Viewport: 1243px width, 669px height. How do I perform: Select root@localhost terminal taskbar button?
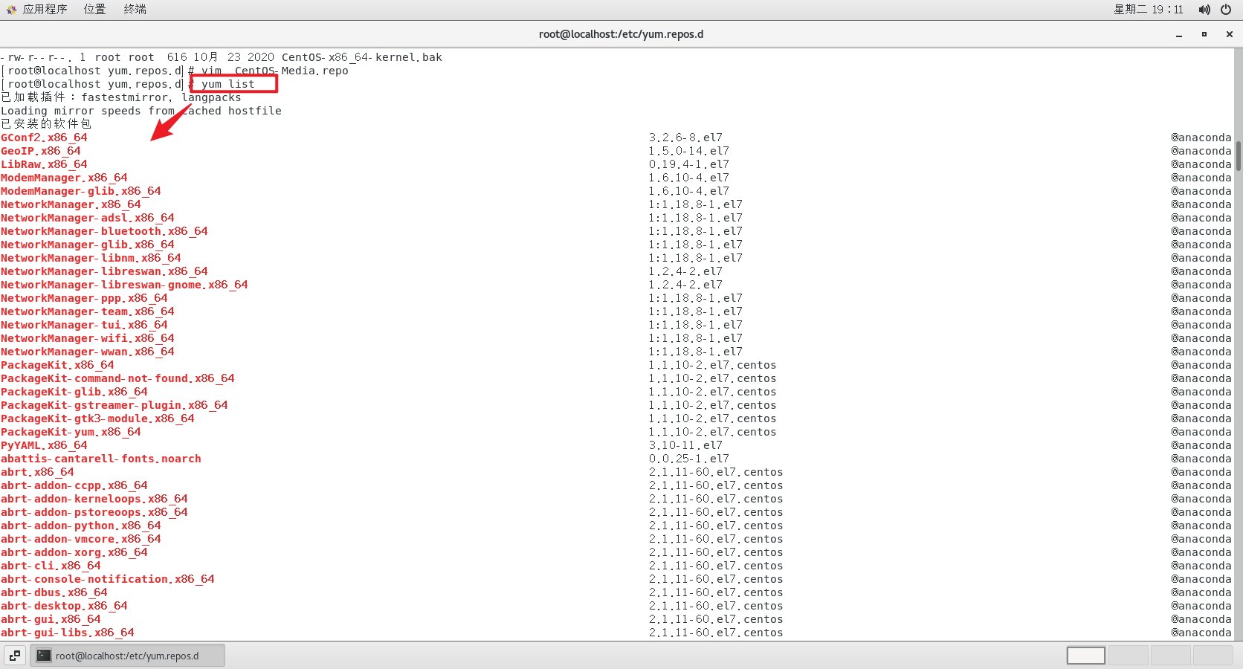pyautogui.click(x=127, y=656)
